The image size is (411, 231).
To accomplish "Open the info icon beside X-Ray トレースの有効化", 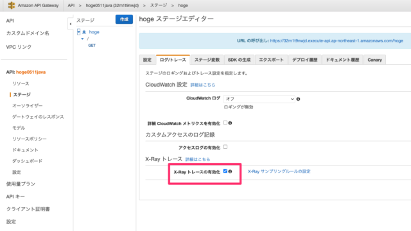I will 230,171.
